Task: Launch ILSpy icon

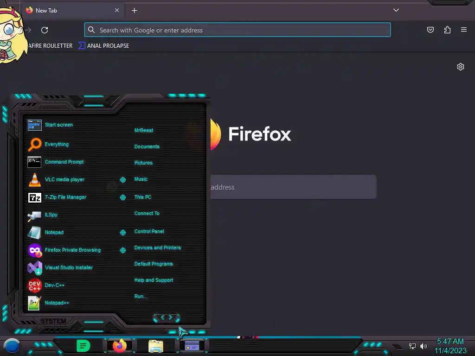Action: (34, 215)
